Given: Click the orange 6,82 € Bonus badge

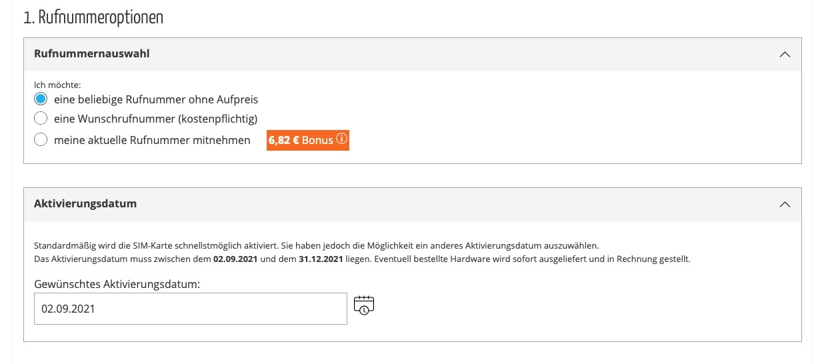Looking at the screenshot, I should tap(308, 140).
